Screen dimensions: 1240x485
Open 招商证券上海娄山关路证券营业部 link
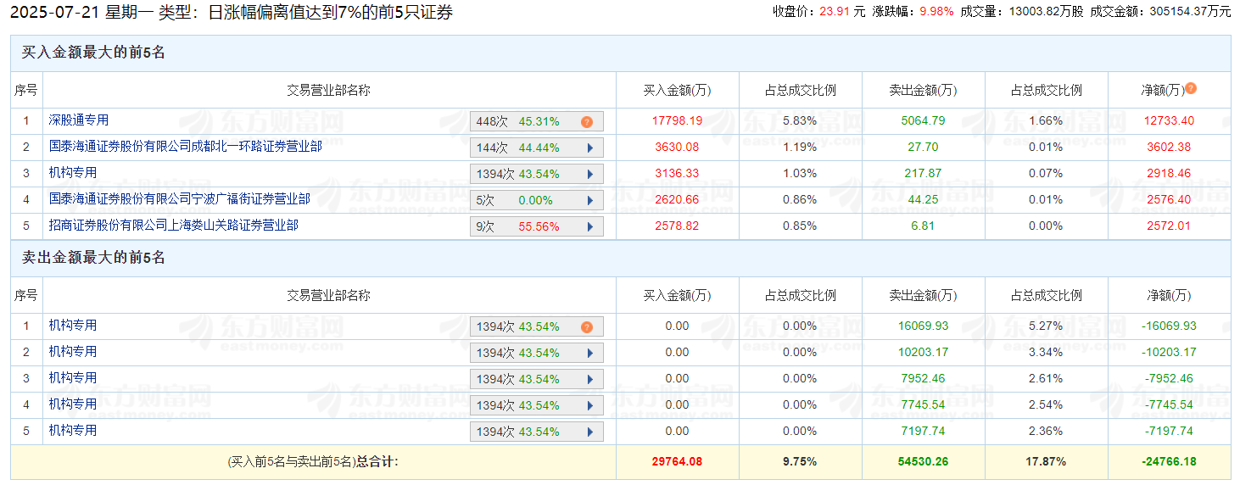tap(173, 226)
